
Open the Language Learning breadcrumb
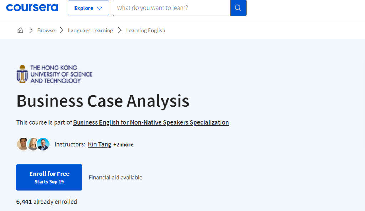tap(91, 30)
